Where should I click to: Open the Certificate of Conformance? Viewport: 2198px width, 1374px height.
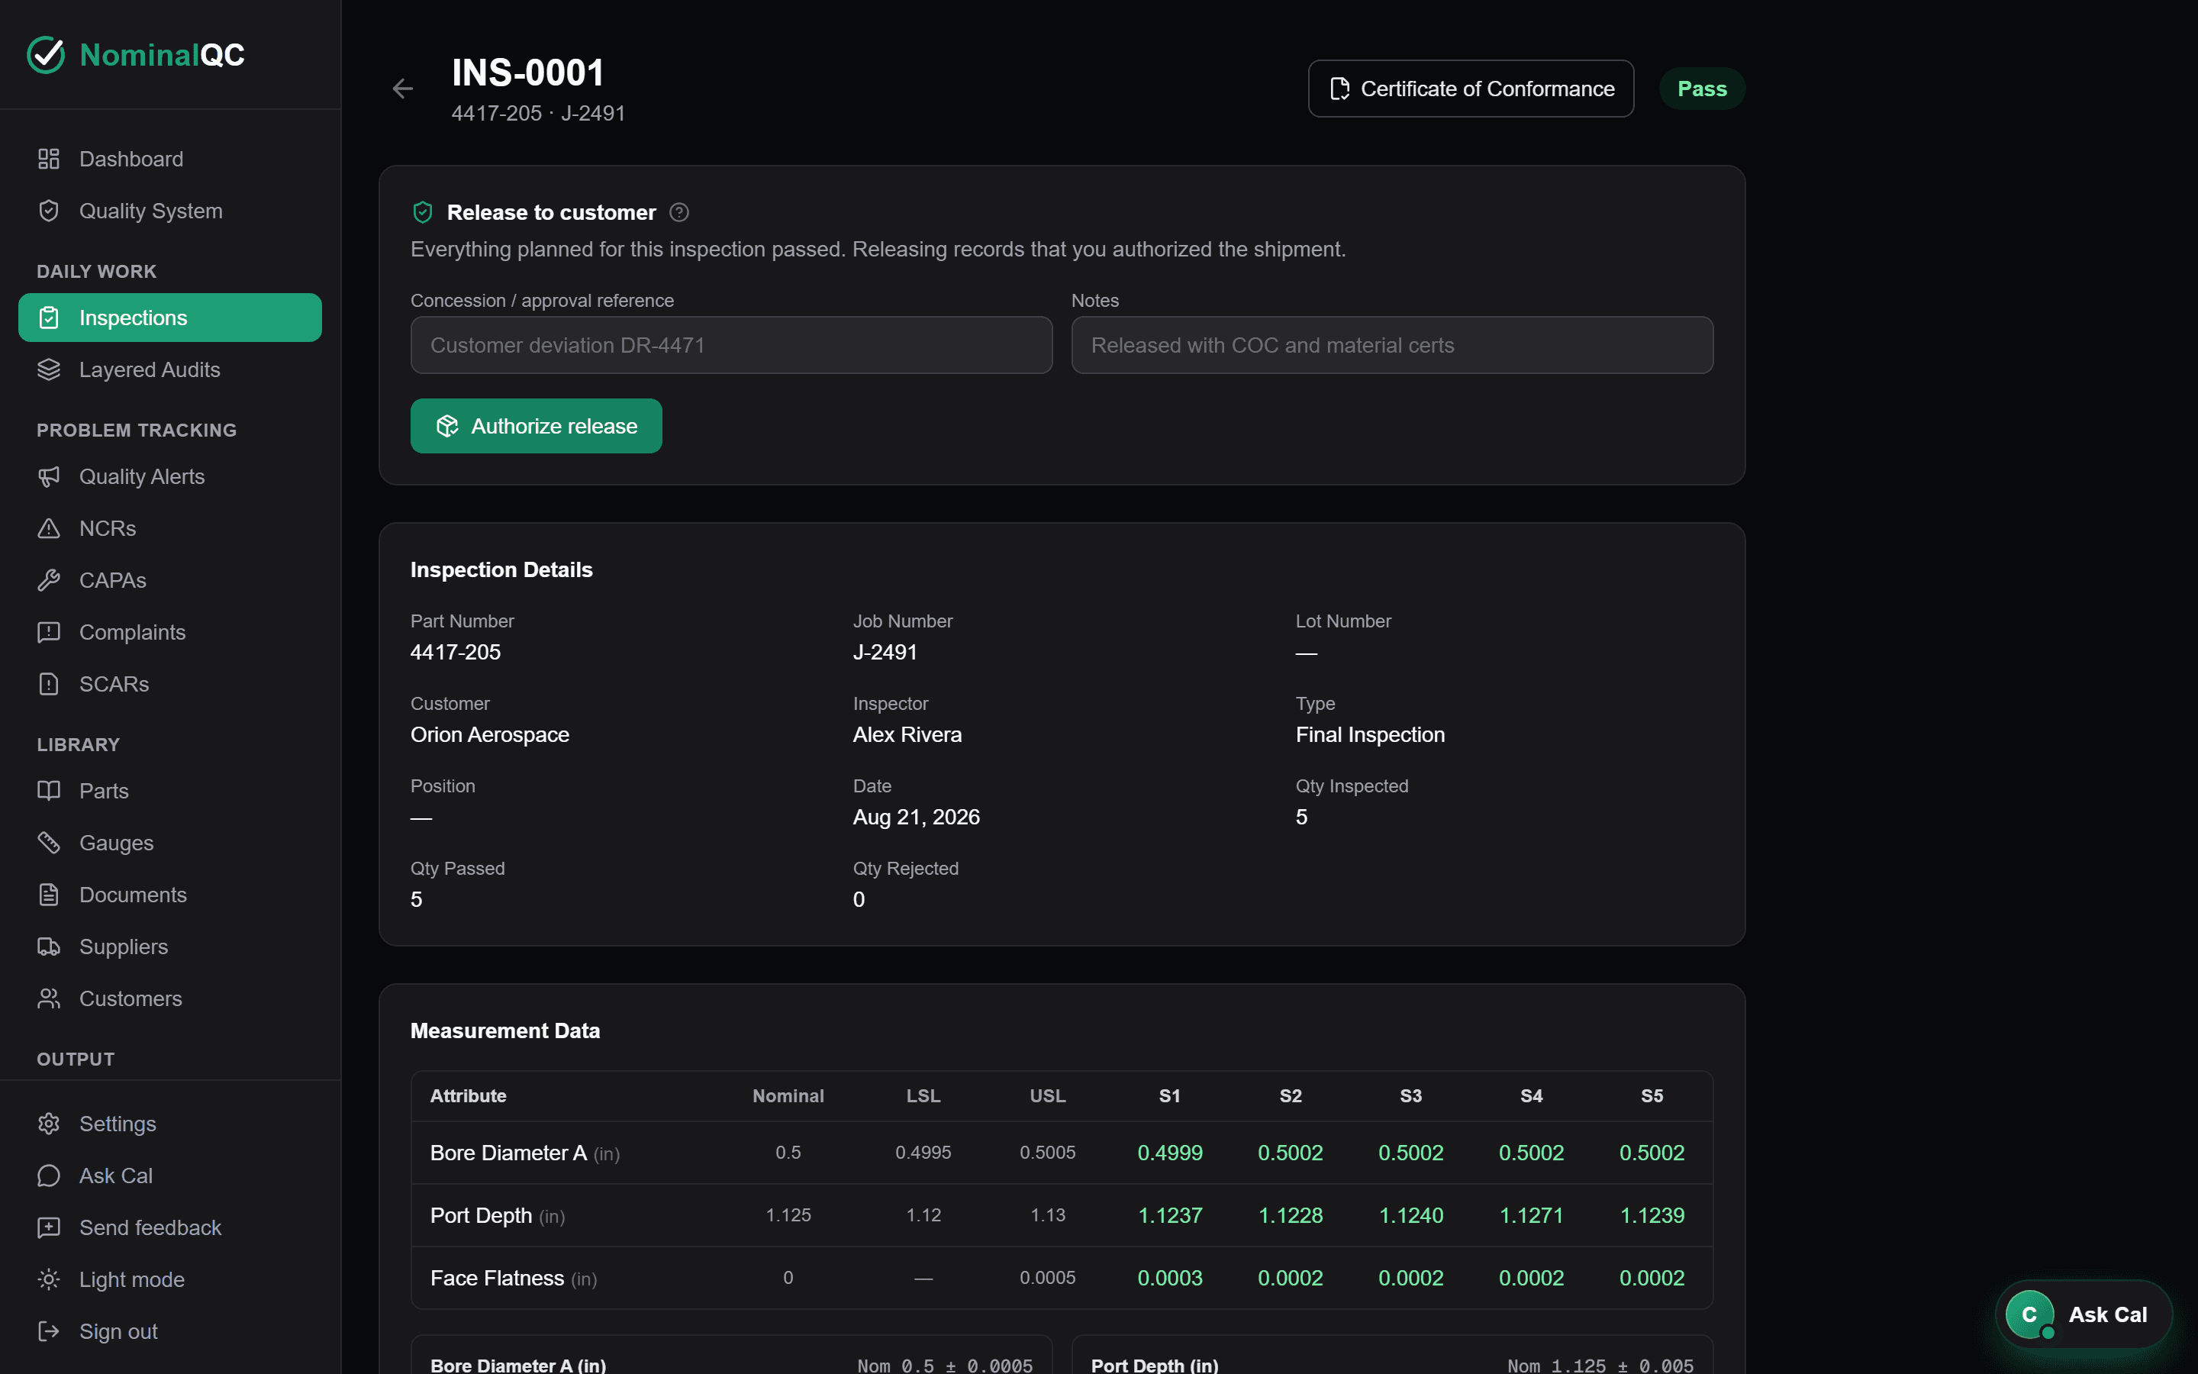1471,88
